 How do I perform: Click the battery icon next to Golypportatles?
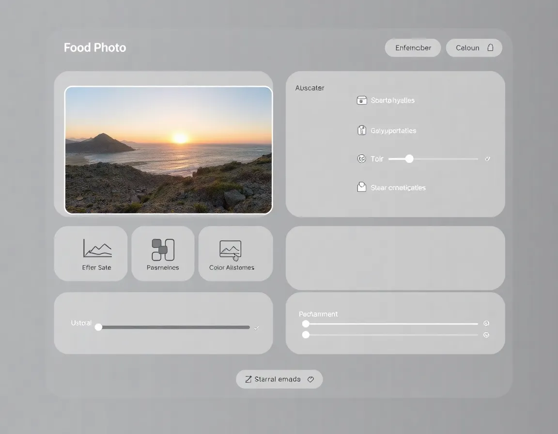click(361, 130)
